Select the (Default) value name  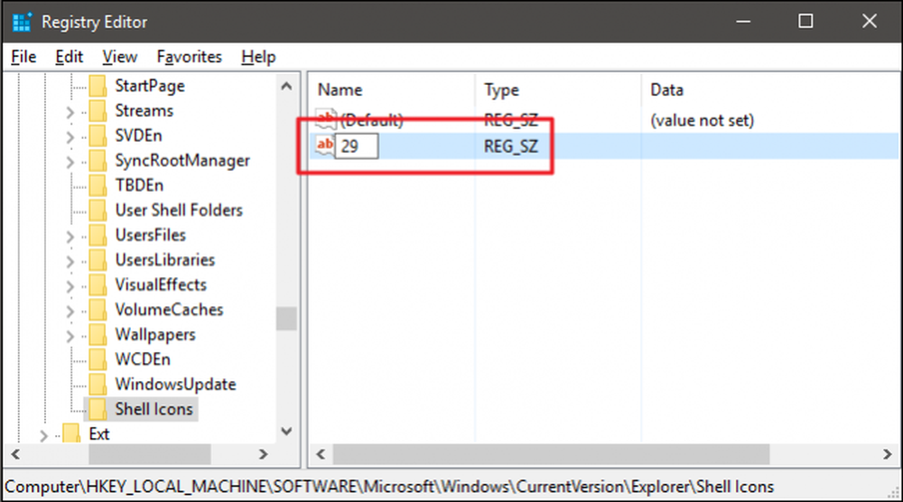tap(371, 120)
